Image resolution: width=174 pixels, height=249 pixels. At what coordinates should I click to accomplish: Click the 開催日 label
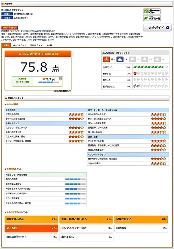(x=7, y=14)
